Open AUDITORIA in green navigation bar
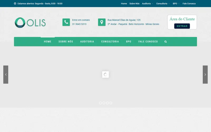The width and height of the screenshot is (211, 132). (x=87, y=42)
